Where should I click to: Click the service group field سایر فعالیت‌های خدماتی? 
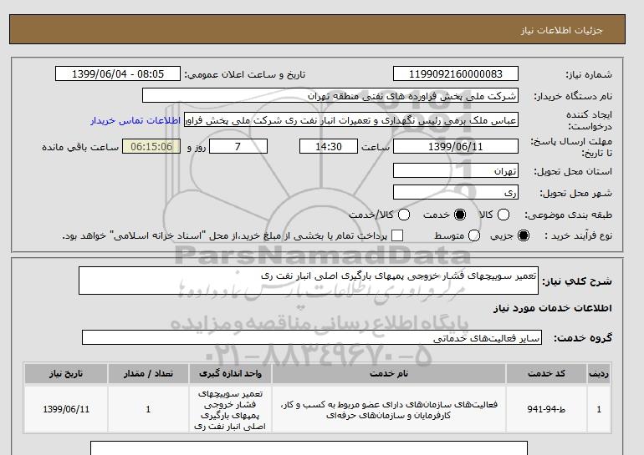click(x=312, y=338)
